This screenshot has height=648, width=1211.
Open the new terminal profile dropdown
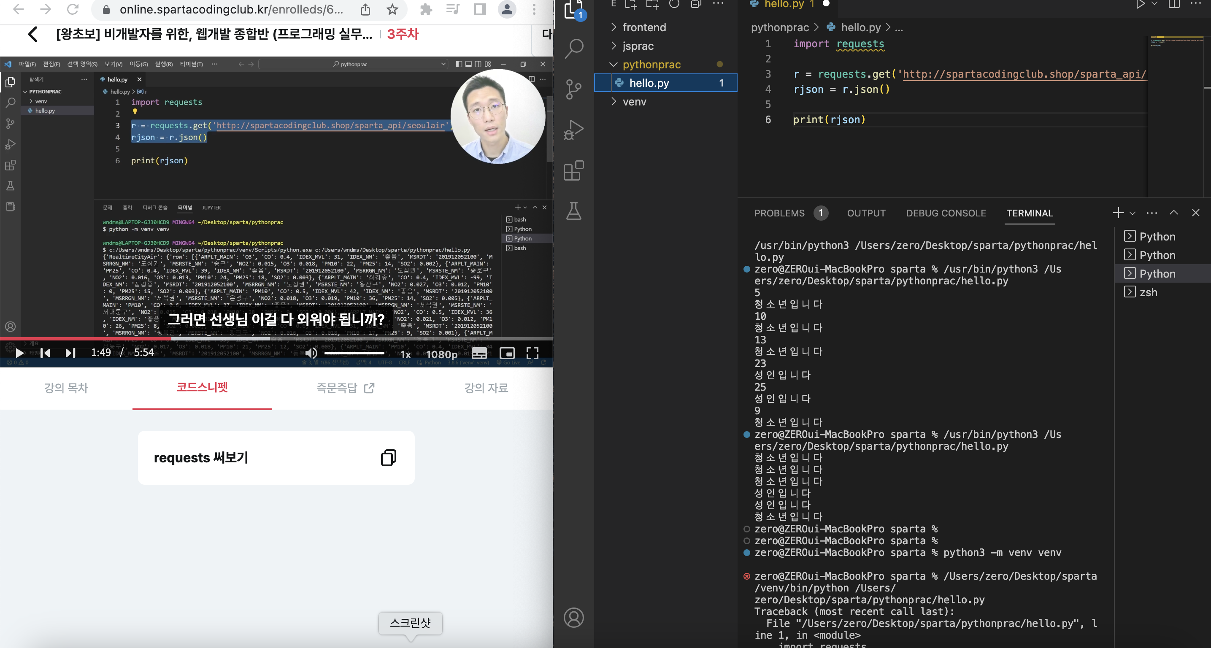click(x=1133, y=213)
